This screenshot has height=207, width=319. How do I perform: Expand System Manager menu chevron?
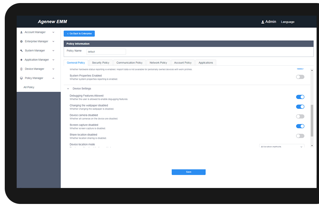[x=53, y=51]
